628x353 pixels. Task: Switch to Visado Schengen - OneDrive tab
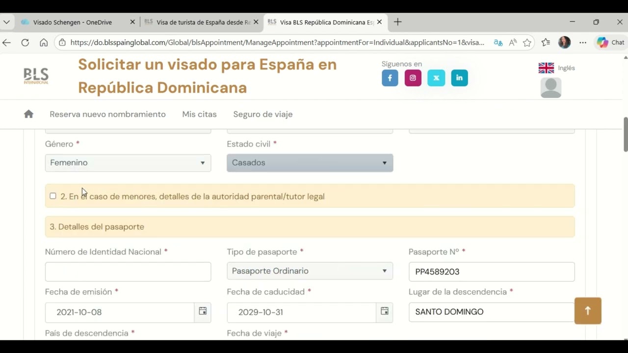click(x=73, y=22)
